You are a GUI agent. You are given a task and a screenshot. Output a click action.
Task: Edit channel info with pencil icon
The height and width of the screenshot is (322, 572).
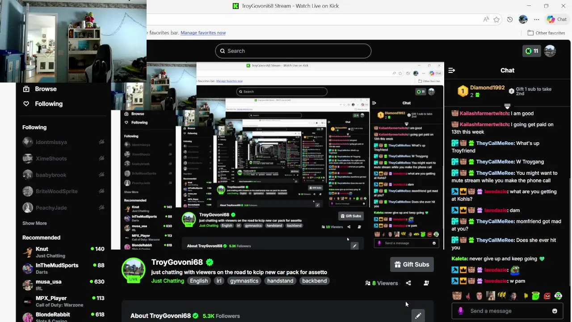click(418, 316)
